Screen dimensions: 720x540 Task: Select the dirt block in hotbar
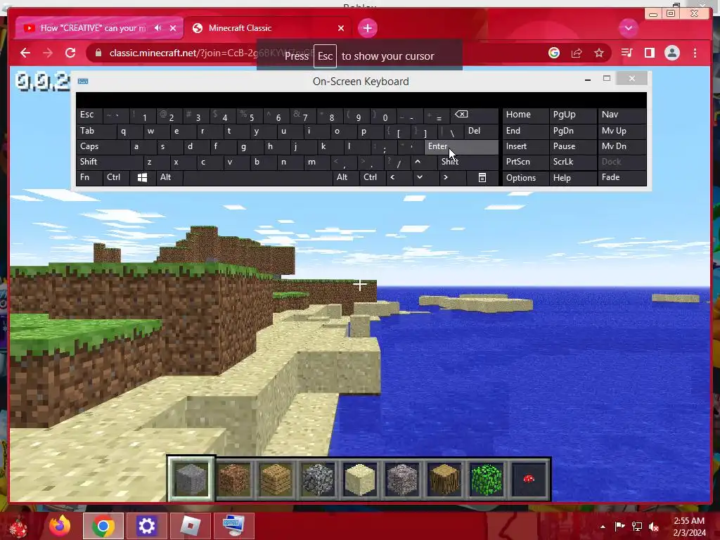point(233,479)
